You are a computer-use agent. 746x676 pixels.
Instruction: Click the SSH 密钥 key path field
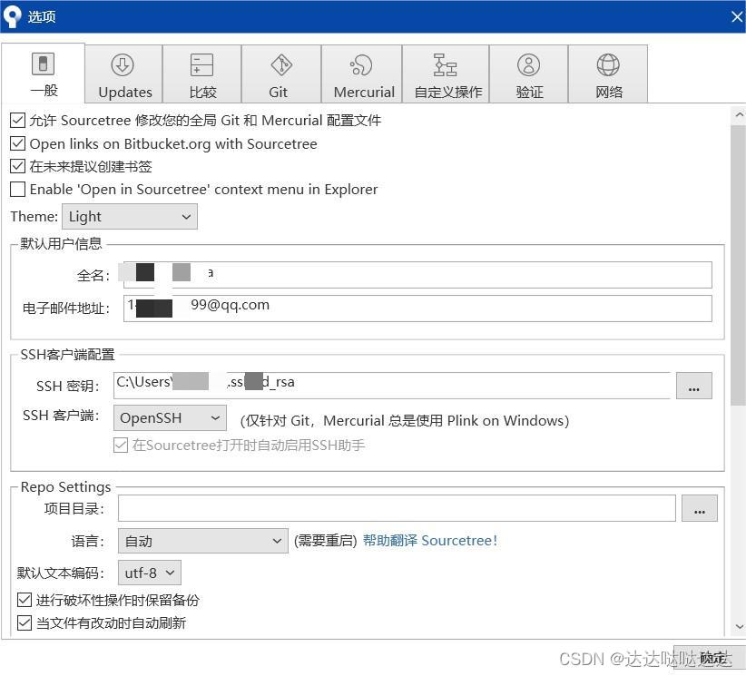[392, 386]
